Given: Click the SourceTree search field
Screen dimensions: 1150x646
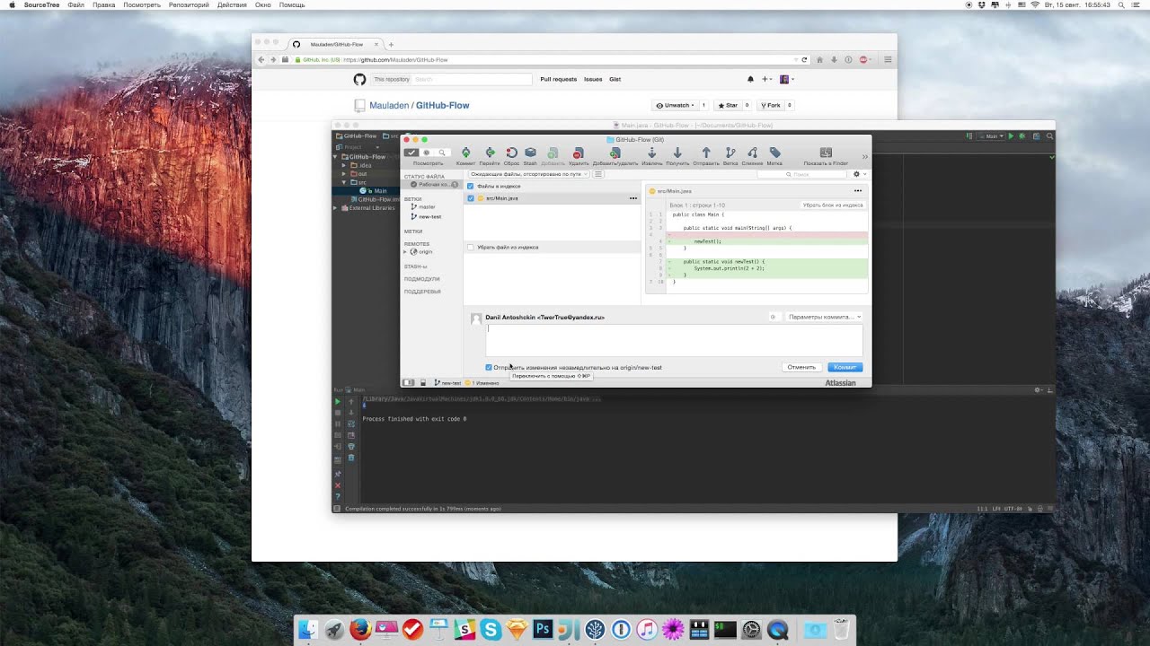Looking at the screenshot, I should [x=800, y=174].
